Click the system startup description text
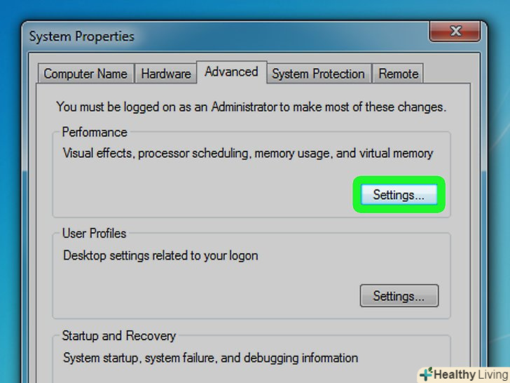Image resolution: width=510 pixels, height=383 pixels. (x=210, y=358)
